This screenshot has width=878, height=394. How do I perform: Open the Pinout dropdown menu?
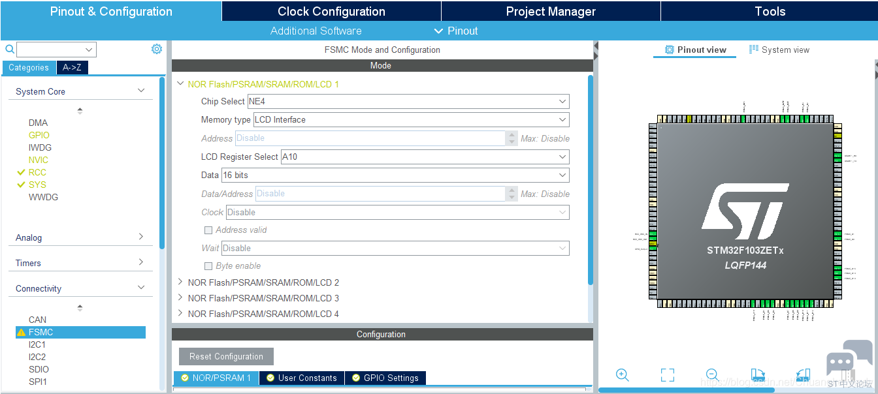coord(456,31)
